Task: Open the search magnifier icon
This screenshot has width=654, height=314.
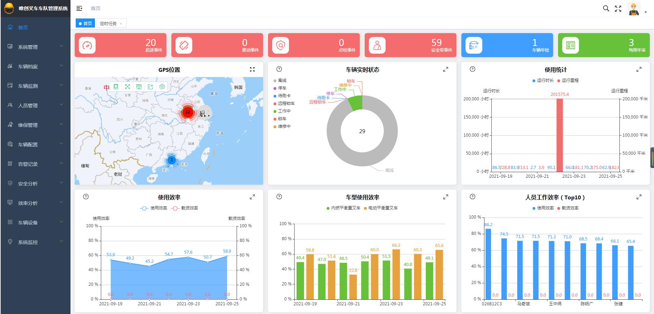Action: click(606, 8)
